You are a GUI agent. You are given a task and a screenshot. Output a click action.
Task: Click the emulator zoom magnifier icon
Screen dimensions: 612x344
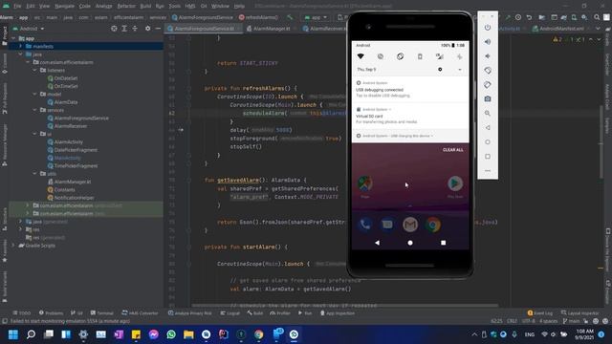point(488,113)
